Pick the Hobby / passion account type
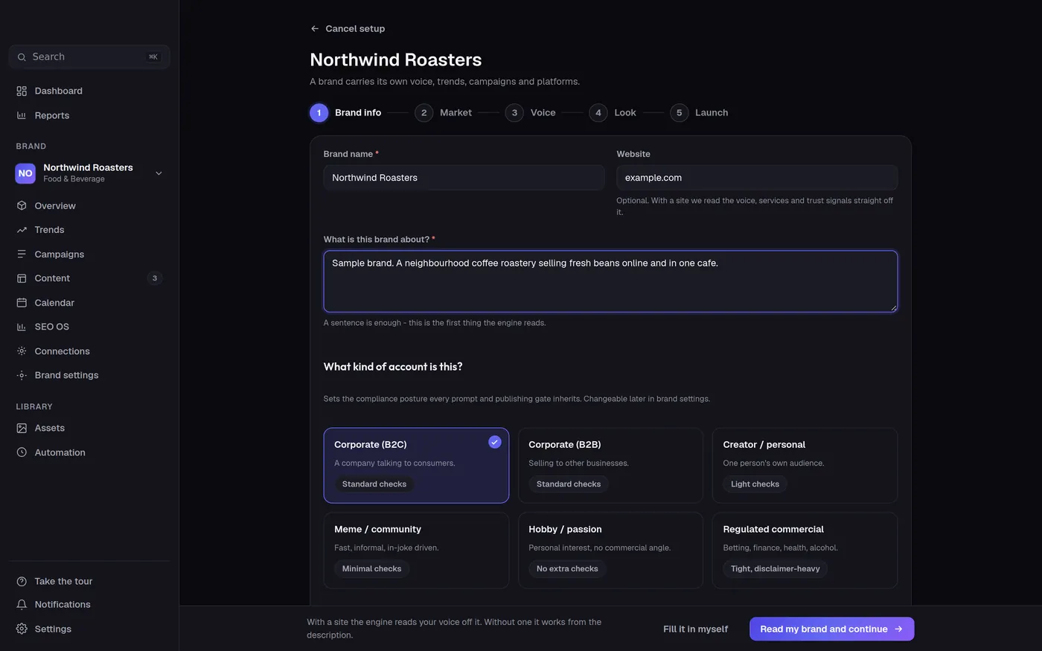 (610, 550)
